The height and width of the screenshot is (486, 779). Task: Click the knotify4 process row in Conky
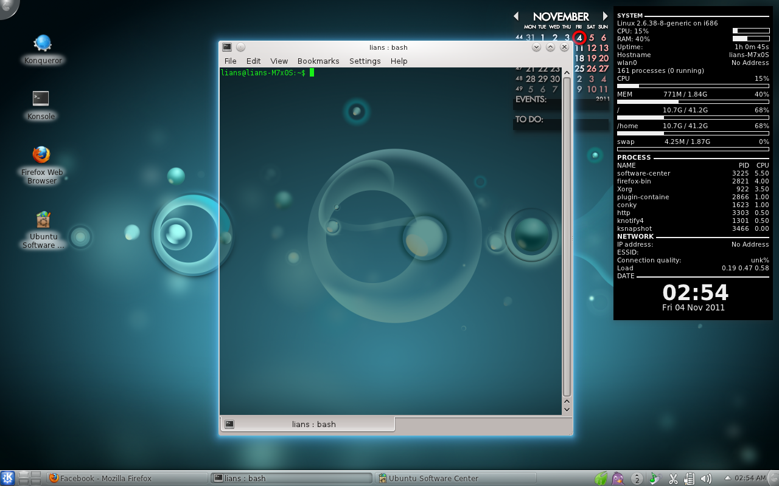[693, 221]
